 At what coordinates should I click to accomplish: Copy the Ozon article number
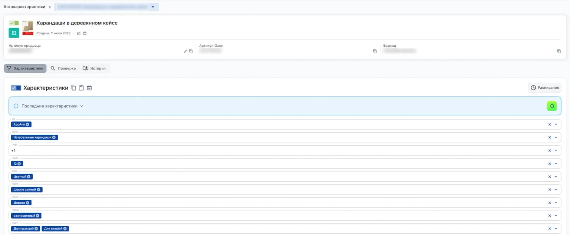click(375, 51)
